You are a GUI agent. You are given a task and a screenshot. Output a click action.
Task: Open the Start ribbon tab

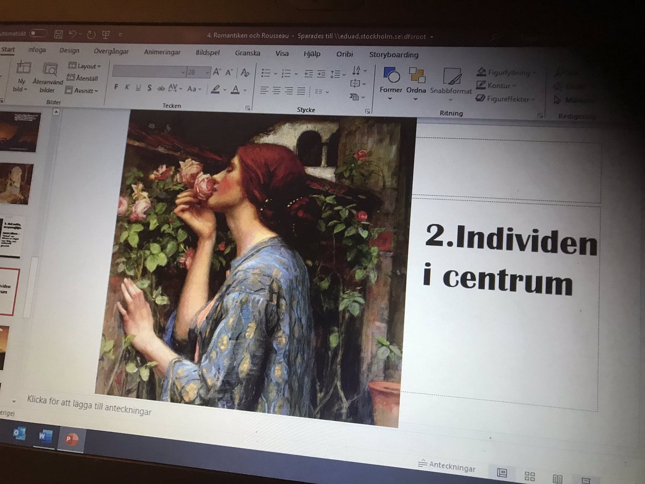pos(8,49)
